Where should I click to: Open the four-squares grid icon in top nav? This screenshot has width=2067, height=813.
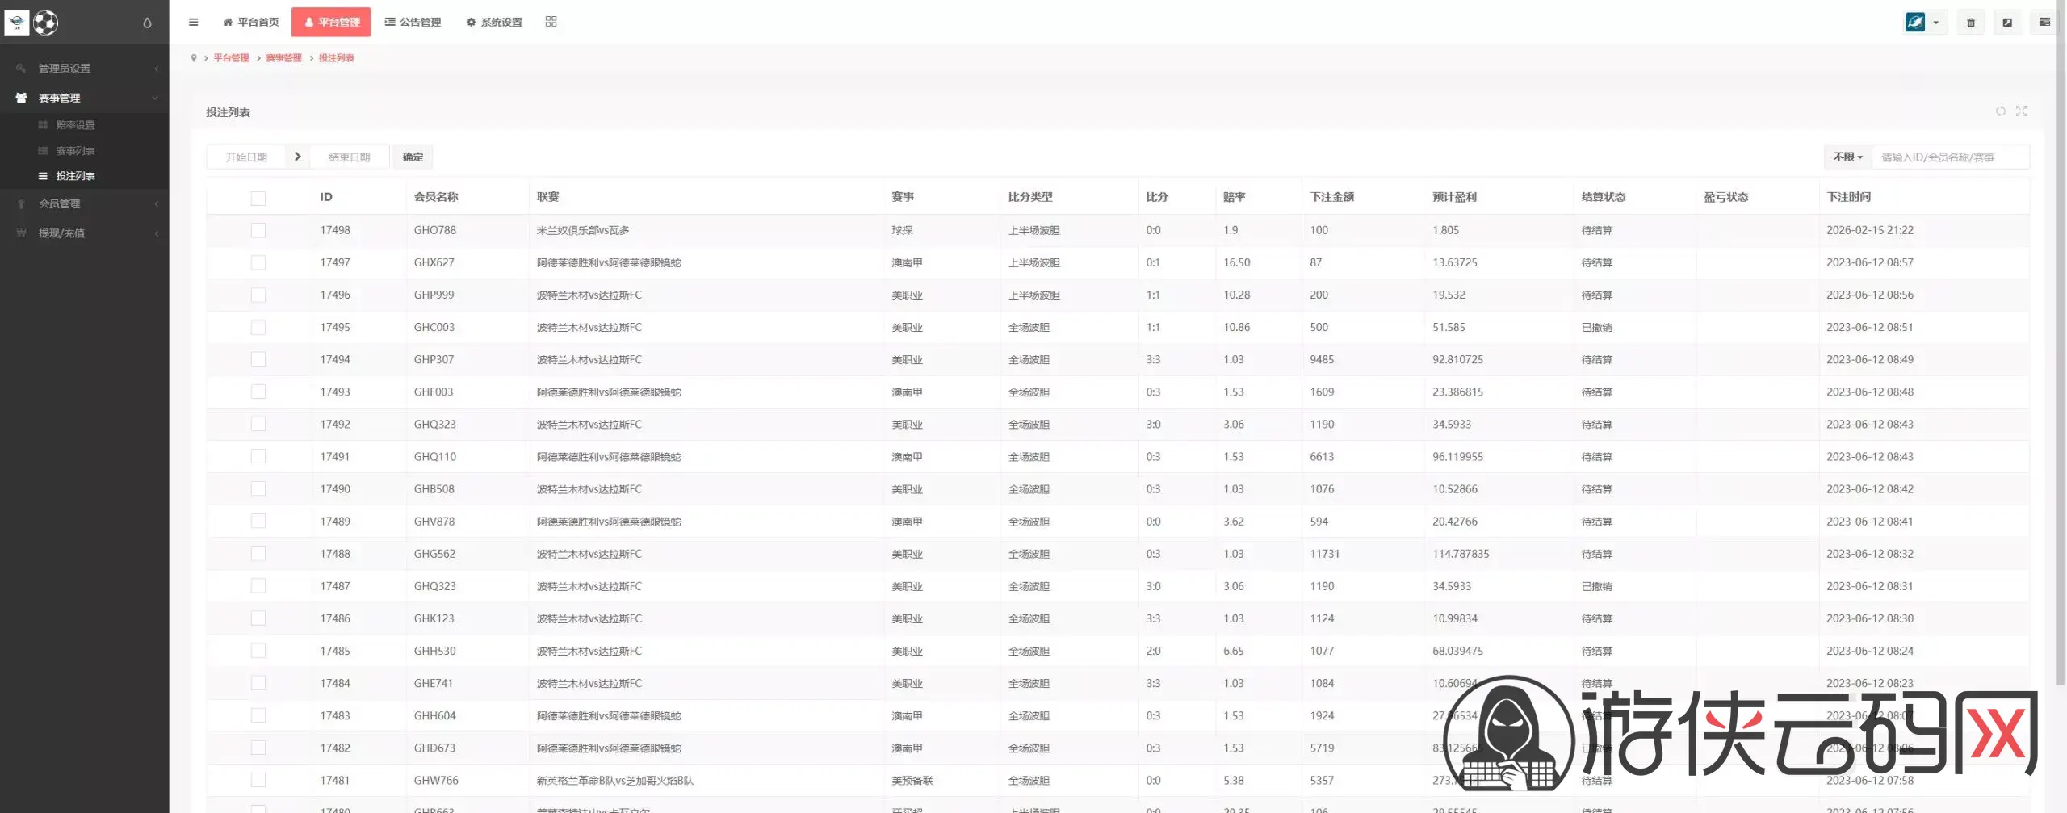(551, 22)
